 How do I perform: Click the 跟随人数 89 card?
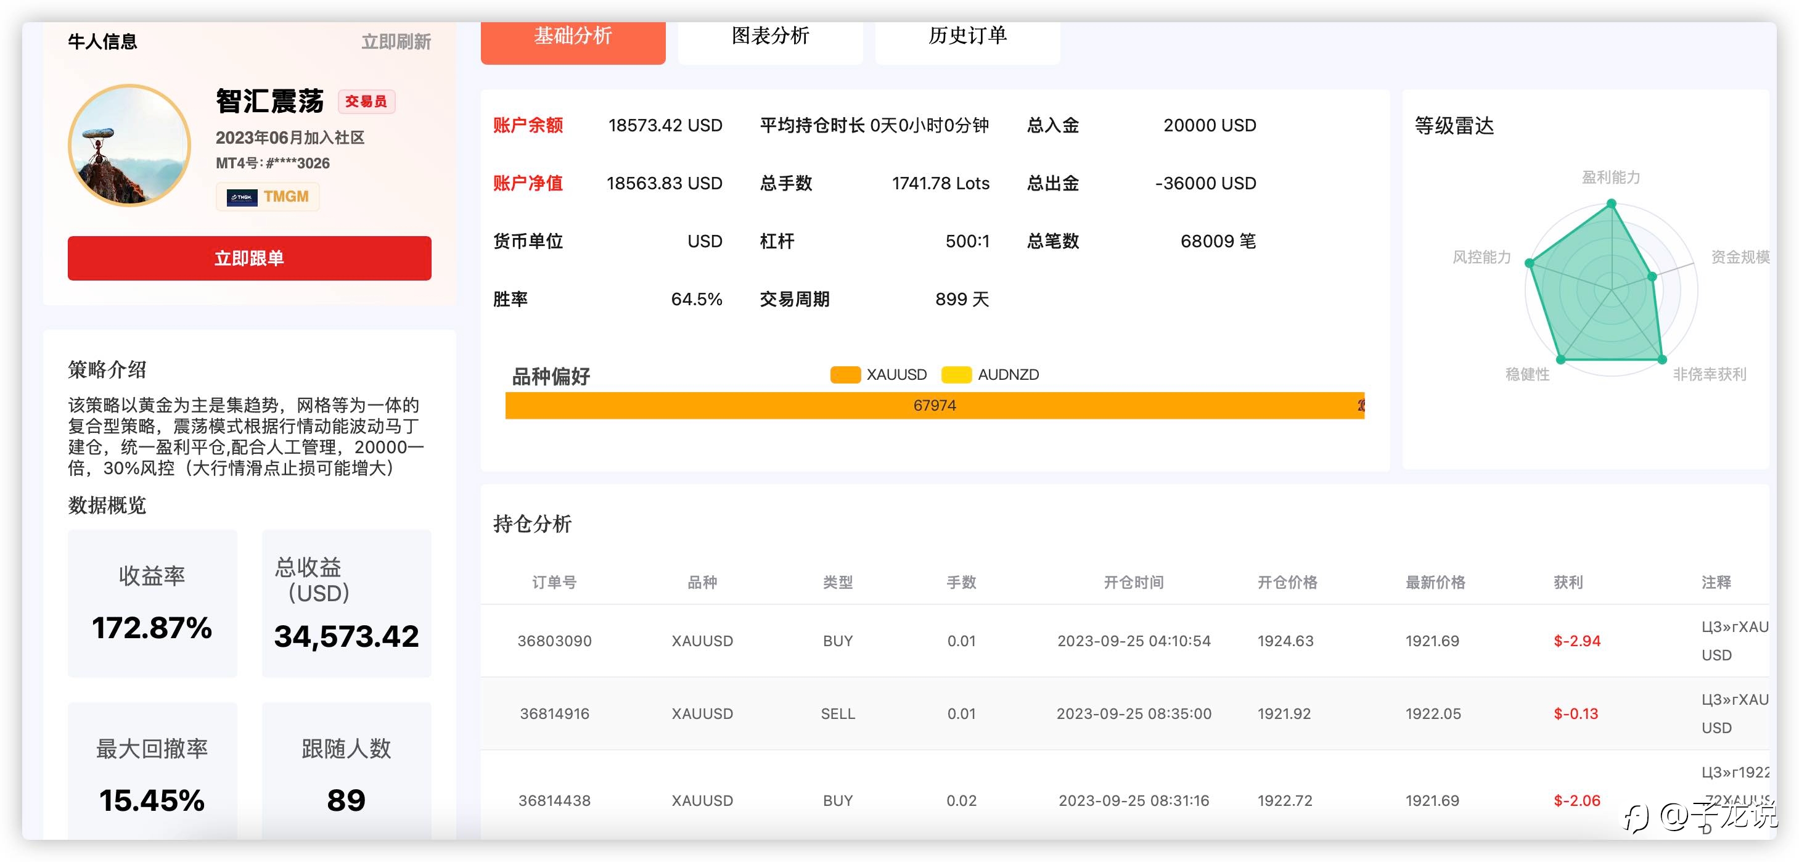(x=346, y=772)
